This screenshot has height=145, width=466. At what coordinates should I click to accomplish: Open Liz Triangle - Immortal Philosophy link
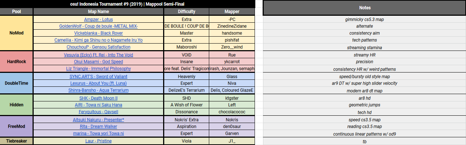[98, 68]
